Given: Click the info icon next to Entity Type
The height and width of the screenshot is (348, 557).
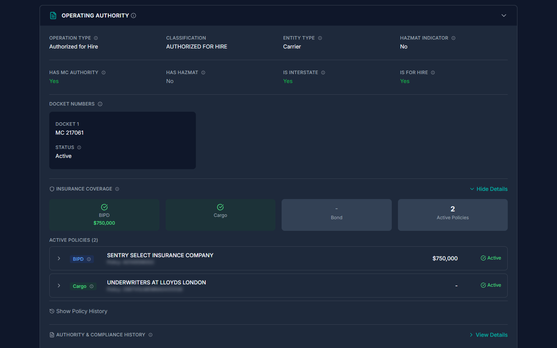Looking at the screenshot, I should 320,38.
